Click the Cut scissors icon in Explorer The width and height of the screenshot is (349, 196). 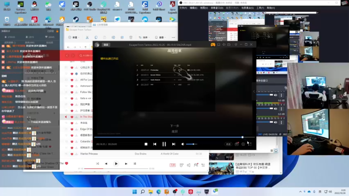87,37
